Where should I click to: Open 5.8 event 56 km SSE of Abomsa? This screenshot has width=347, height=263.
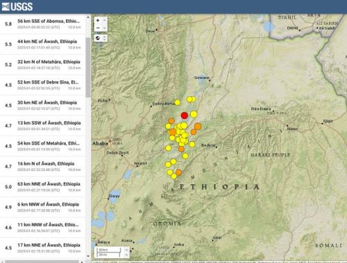(x=43, y=24)
